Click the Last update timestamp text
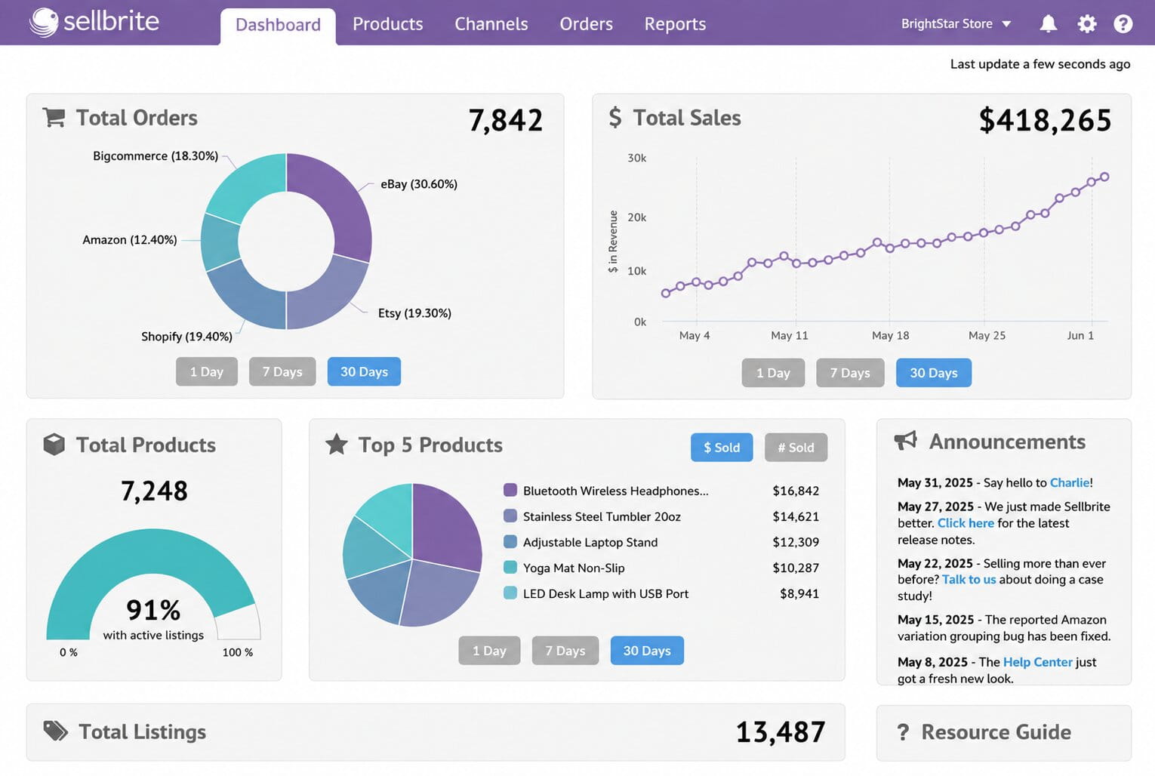This screenshot has width=1155, height=776. pyautogui.click(x=1040, y=64)
